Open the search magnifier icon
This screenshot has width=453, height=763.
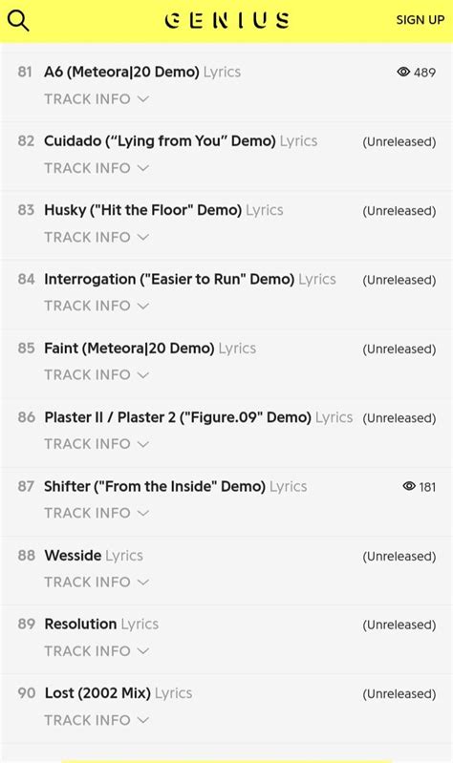point(18,21)
